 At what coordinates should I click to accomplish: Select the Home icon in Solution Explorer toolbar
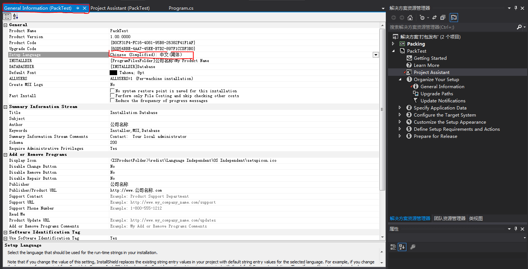[410, 17]
